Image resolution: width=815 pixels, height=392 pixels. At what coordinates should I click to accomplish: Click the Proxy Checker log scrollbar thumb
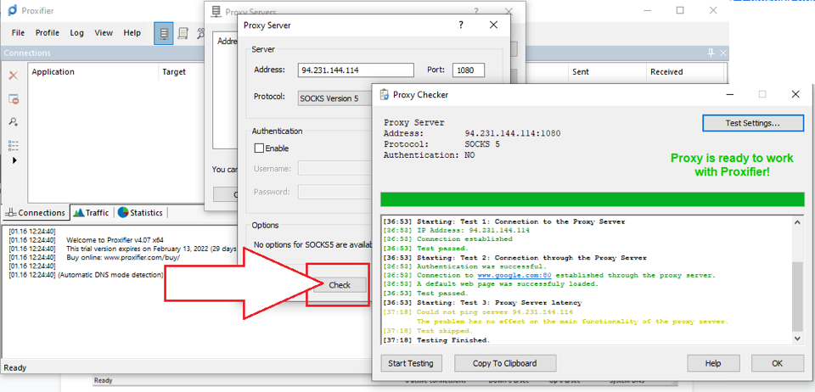click(797, 295)
